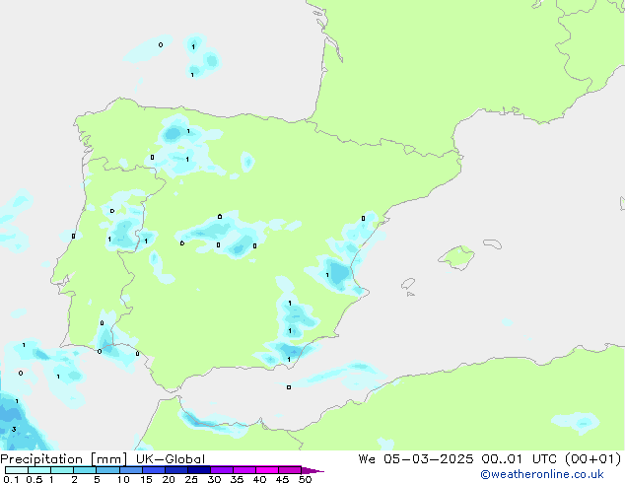Click the Mallorca island on the map
Screen dimensions: 625x483
pos(456,257)
